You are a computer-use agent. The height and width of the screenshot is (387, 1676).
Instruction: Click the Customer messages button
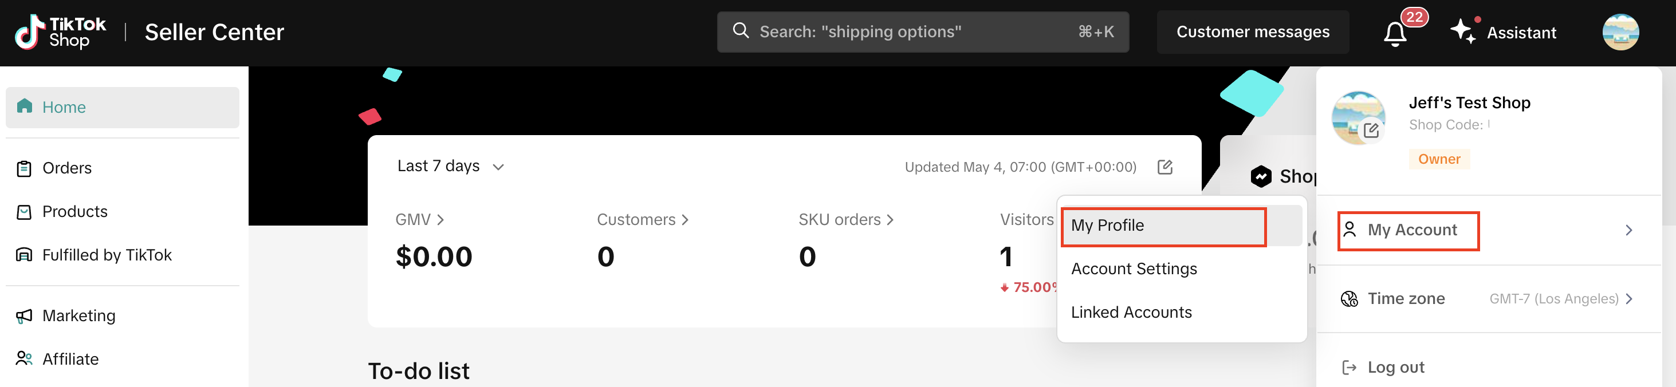click(1253, 32)
